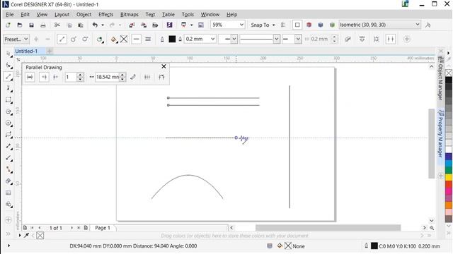Viewport: 453px width, 254px height.
Task: Select the Shape edit tool
Action: [x=8, y=66]
